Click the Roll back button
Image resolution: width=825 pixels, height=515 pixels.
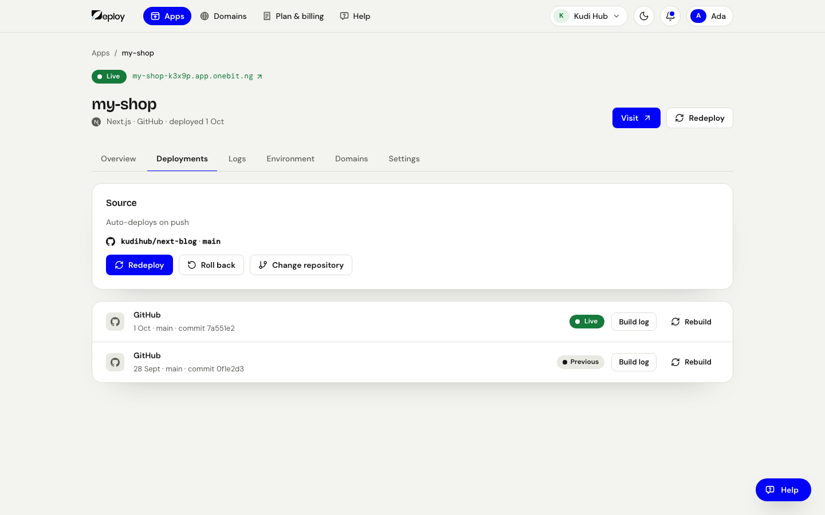click(211, 265)
